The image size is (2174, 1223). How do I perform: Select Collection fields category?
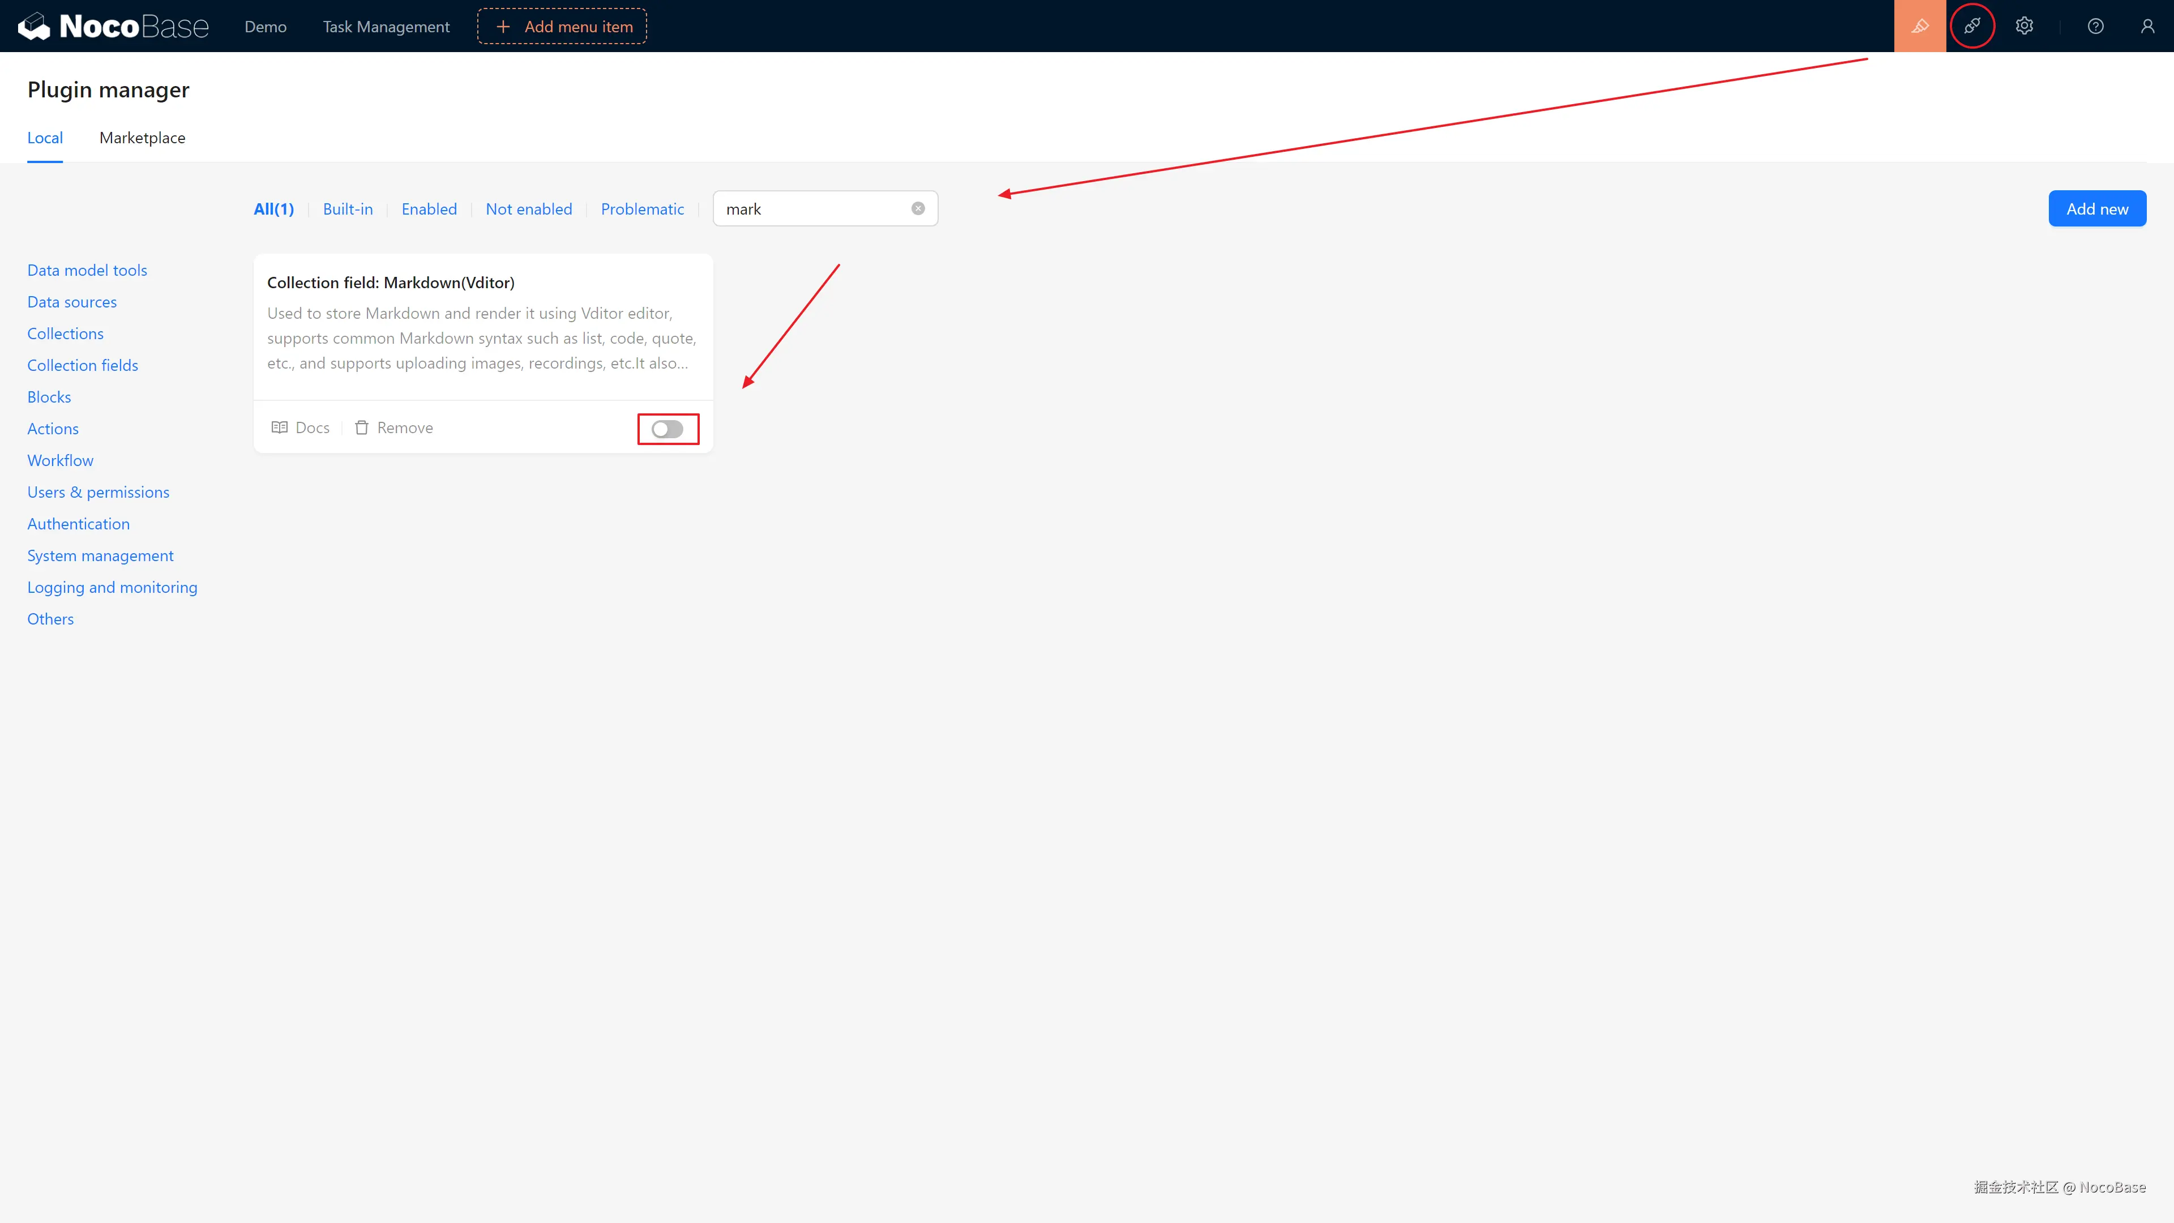click(x=83, y=365)
